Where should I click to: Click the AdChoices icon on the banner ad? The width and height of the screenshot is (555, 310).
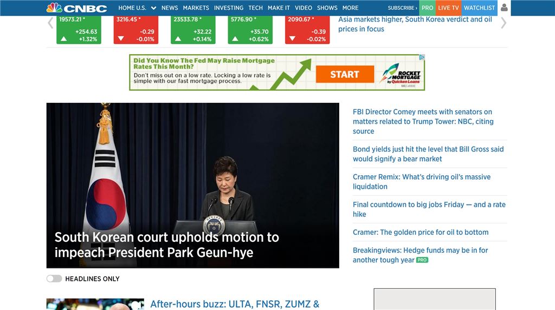422,57
